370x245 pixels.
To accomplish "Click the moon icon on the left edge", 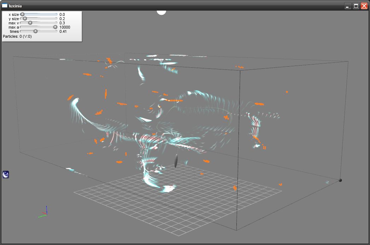I will coord(6,174).
